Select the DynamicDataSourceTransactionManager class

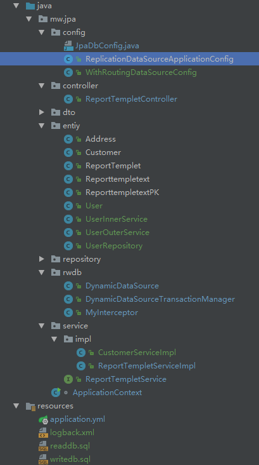pyautogui.click(x=160, y=299)
